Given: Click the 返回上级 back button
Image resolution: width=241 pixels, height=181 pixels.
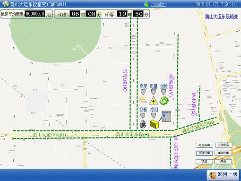Looking at the screenshot, I should [x=224, y=174].
